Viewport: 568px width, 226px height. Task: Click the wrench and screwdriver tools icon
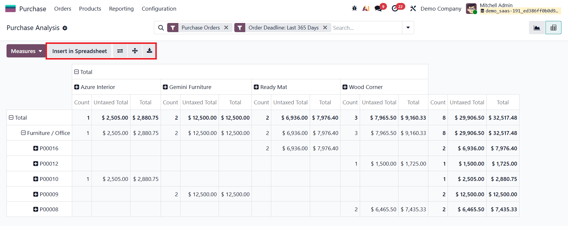413,9
